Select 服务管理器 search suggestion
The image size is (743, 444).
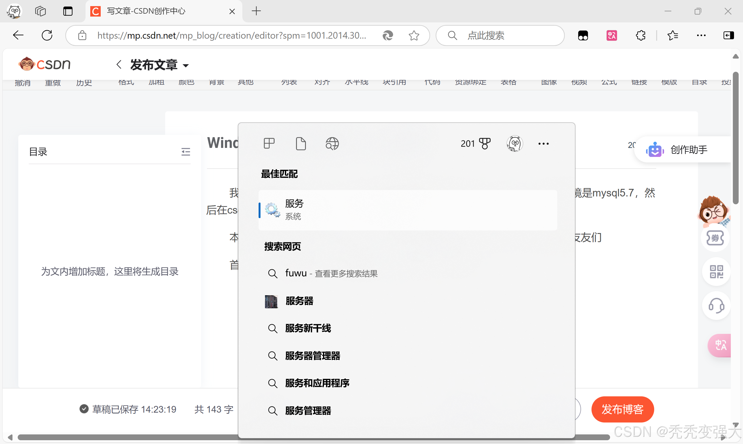pyautogui.click(x=308, y=411)
